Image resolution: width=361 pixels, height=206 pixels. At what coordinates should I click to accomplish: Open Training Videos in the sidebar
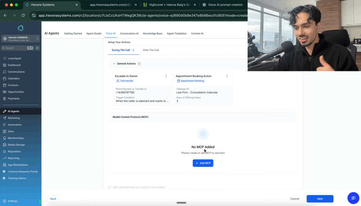17,178
